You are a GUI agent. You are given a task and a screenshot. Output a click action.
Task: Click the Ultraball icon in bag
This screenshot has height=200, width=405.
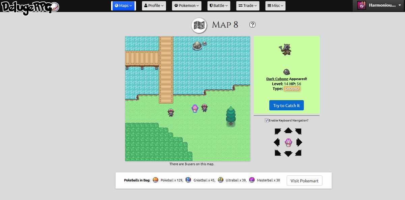pos(221,180)
